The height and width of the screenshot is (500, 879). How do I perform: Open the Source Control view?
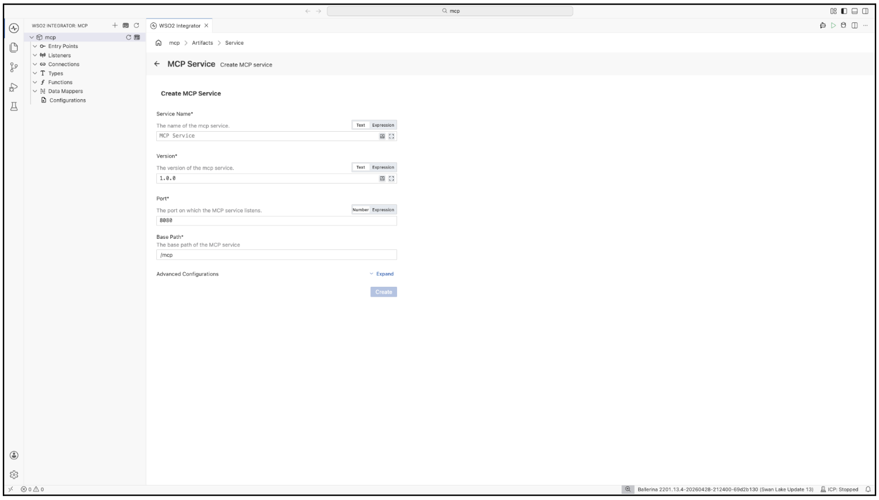point(14,68)
